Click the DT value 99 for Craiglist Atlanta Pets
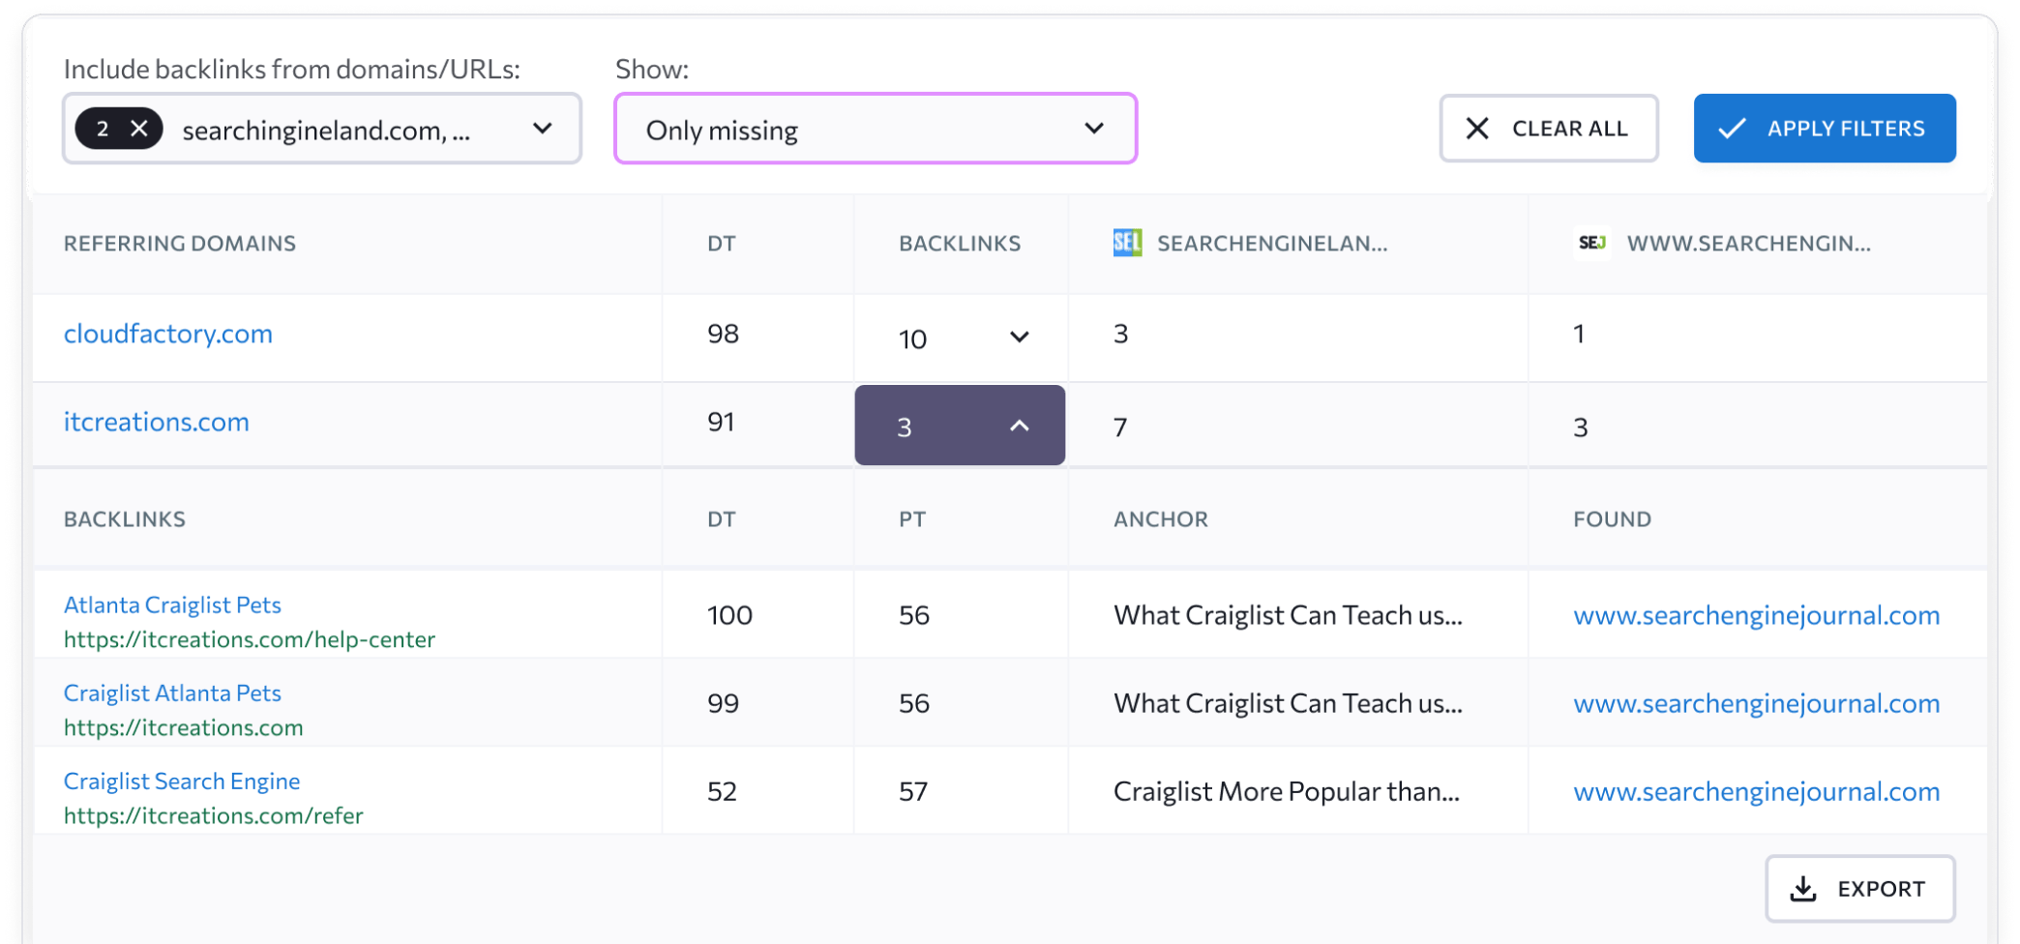The width and height of the screenshot is (2020, 944). tap(723, 703)
